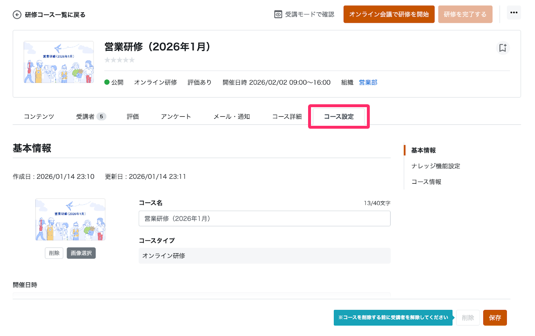Go back via 研修コース一覧に戻る link

click(55, 15)
